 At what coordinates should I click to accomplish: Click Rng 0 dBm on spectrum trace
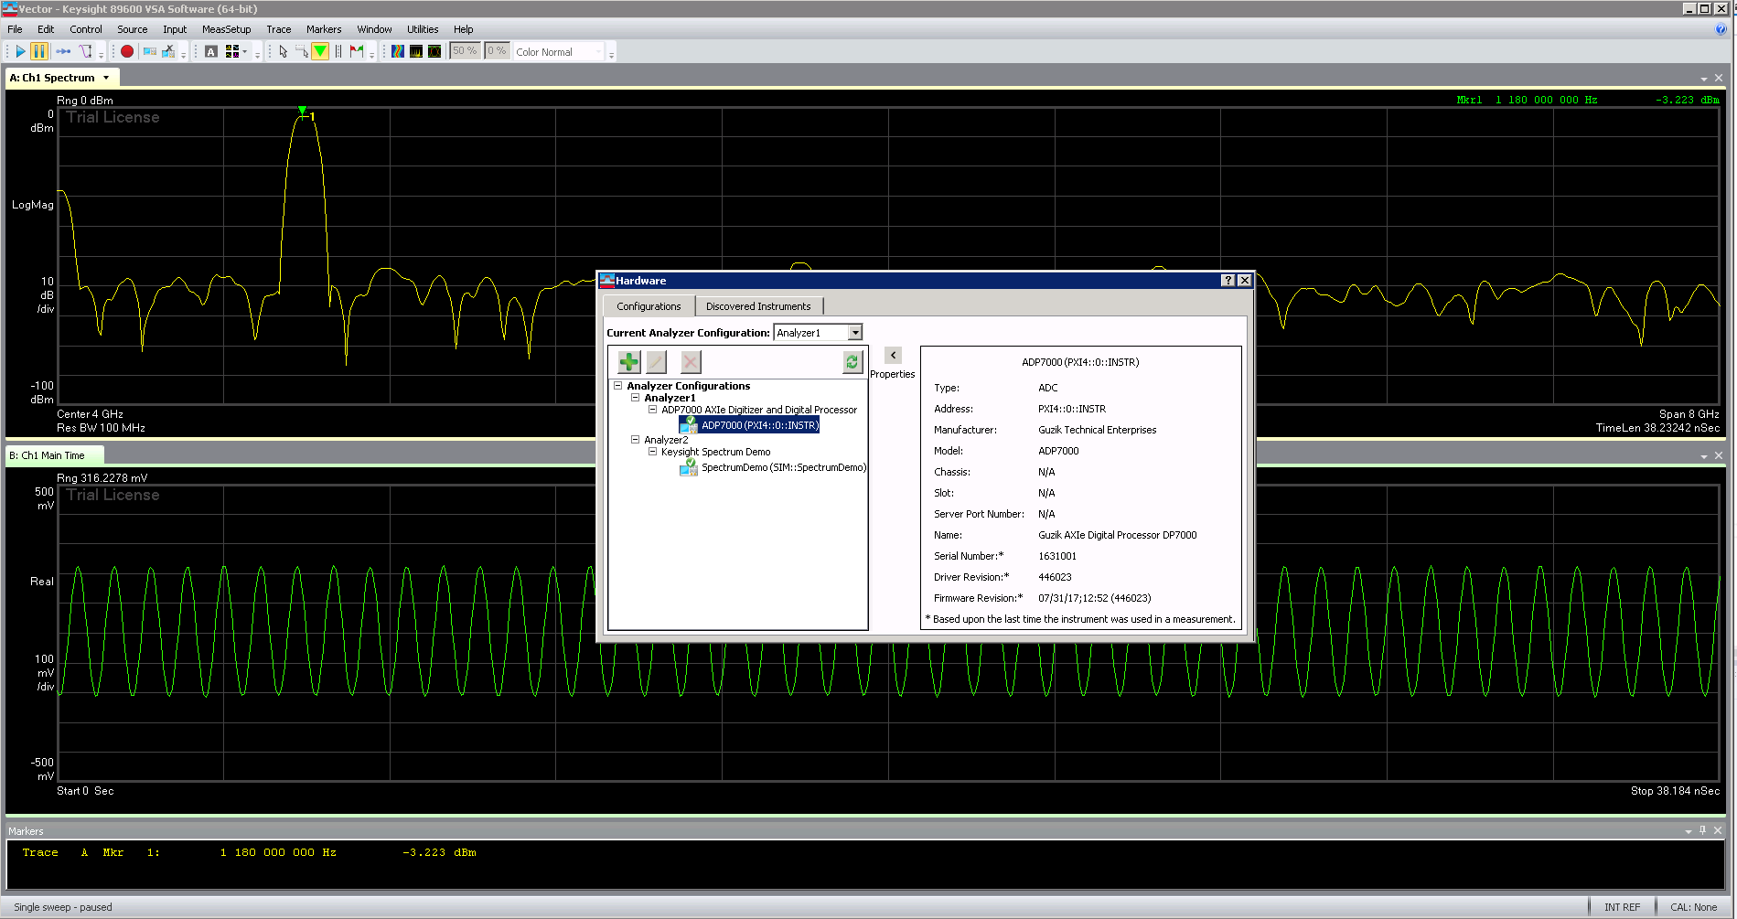pos(85,101)
